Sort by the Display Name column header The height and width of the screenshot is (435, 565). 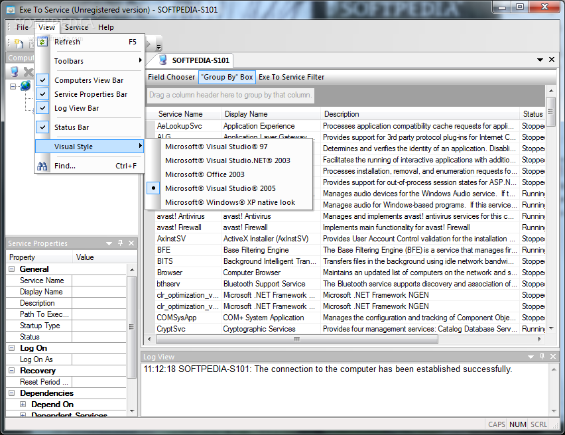pos(271,114)
